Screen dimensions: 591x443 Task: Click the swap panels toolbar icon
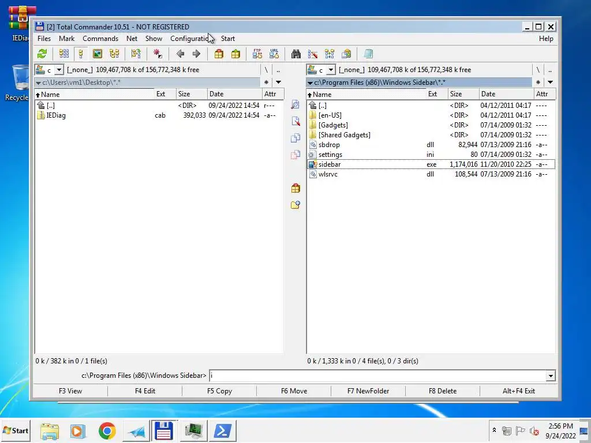pos(136,54)
